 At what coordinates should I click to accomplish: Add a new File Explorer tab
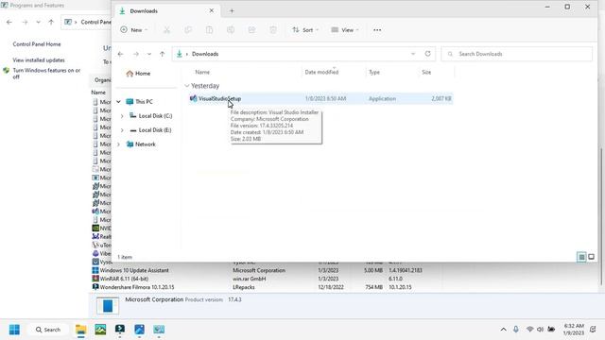coord(232,10)
